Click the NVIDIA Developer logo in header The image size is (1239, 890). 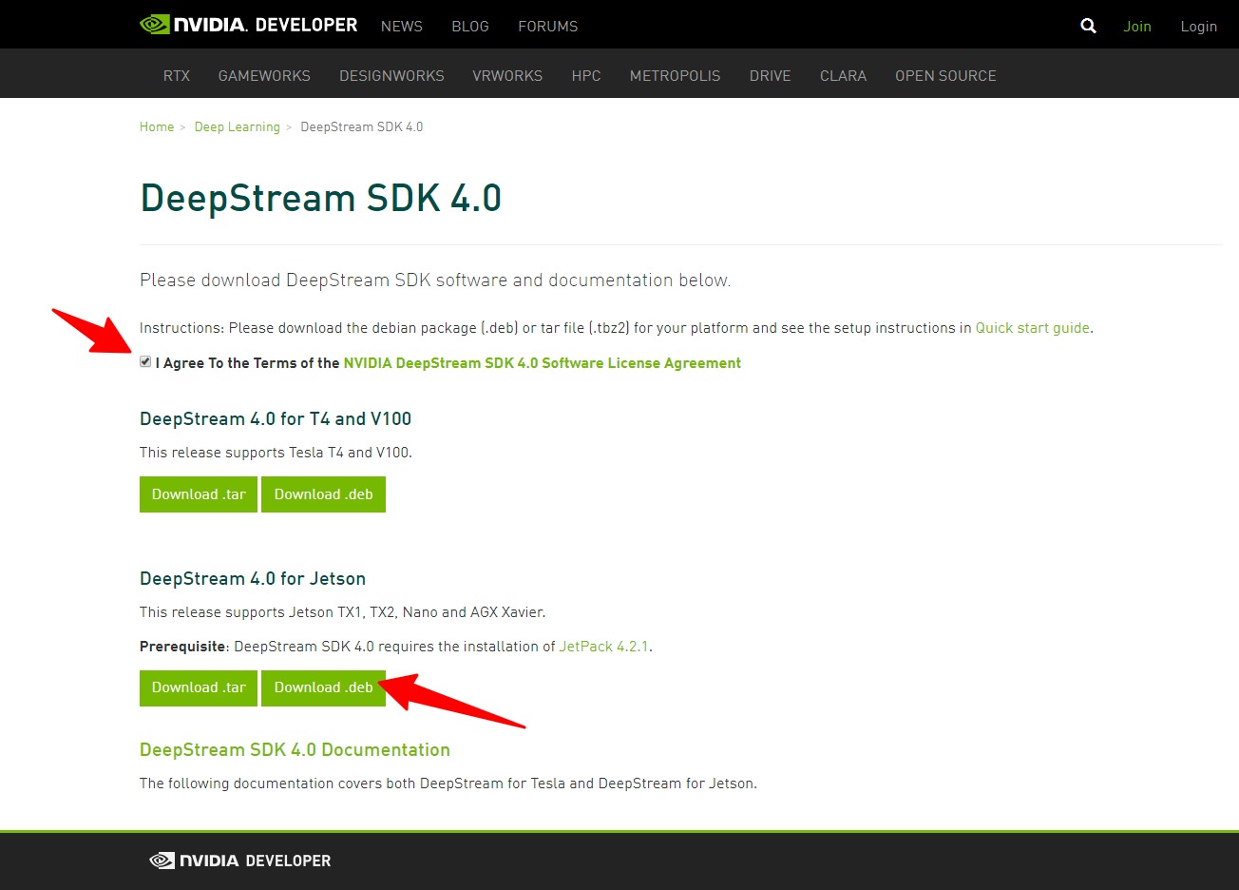point(249,25)
